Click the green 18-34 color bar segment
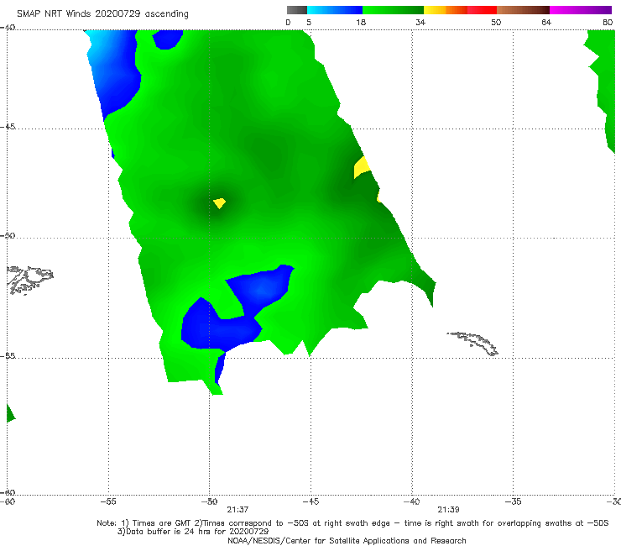This screenshot has width=621, height=546. [x=393, y=10]
